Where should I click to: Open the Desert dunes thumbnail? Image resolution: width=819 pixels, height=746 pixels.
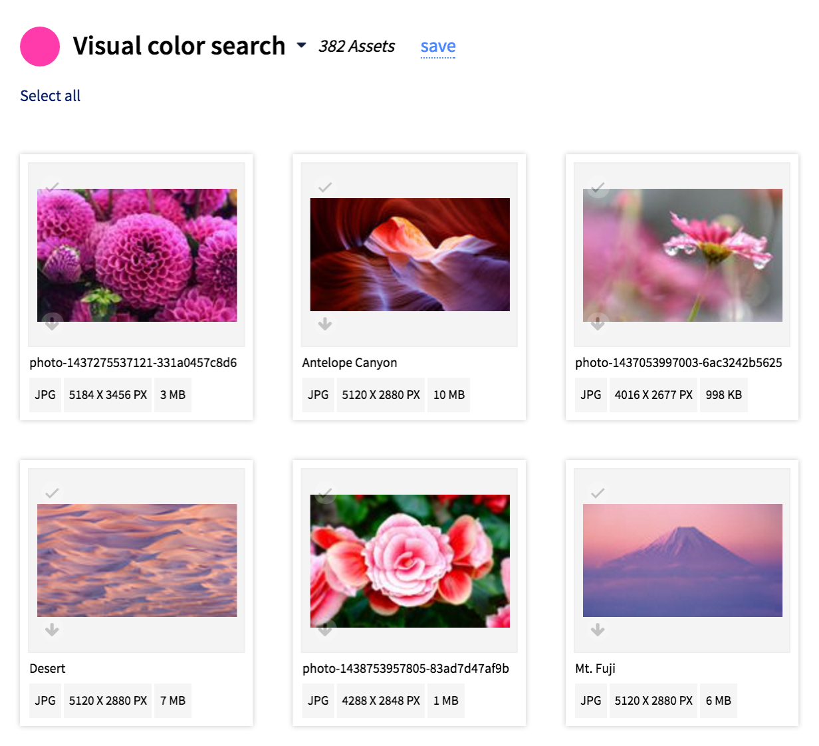[x=137, y=560]
